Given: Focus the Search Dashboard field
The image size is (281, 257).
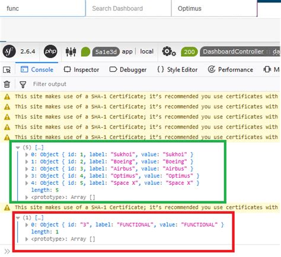Looking at the screenshot, I should click(x=129, y=8).
